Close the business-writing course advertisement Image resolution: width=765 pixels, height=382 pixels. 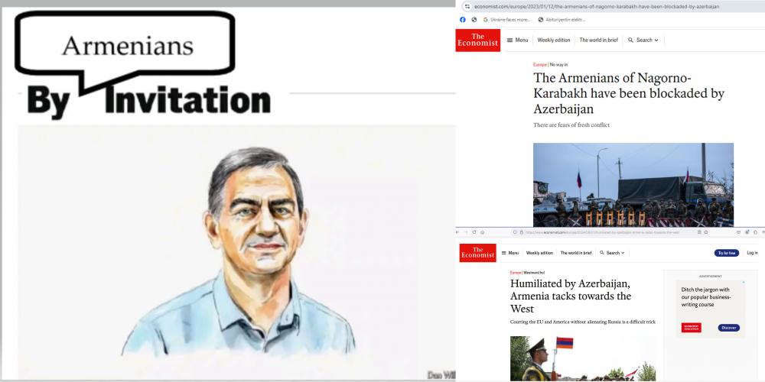tap(744, 282)
